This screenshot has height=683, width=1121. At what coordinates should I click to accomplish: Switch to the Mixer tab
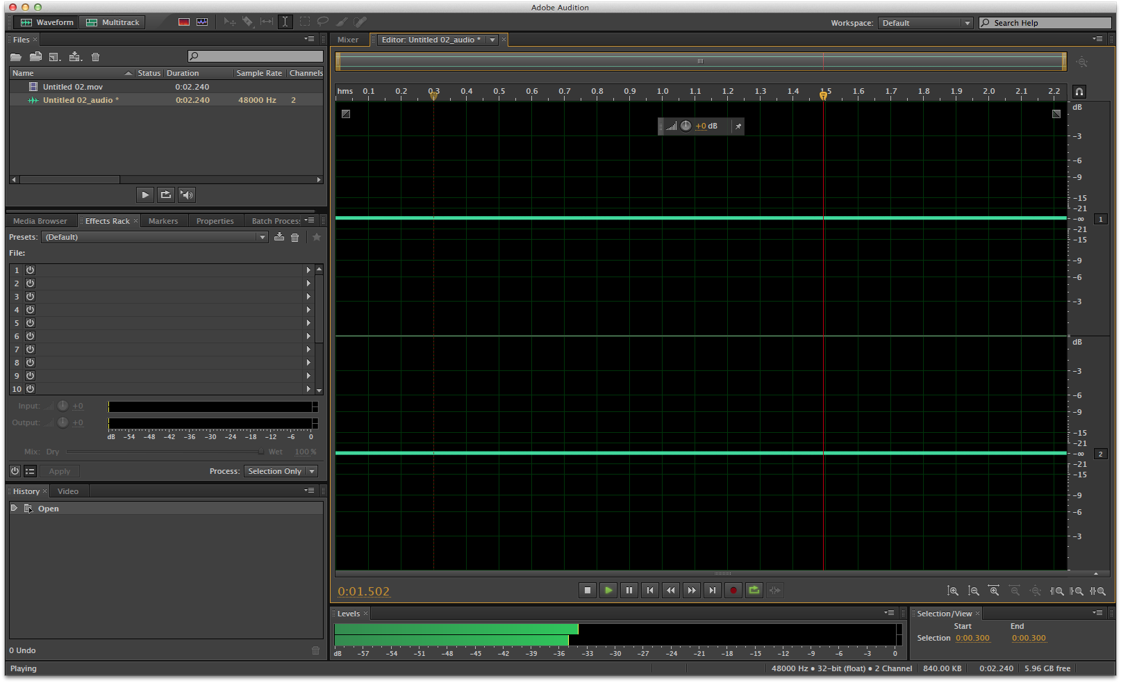click(x=348, y=40)
